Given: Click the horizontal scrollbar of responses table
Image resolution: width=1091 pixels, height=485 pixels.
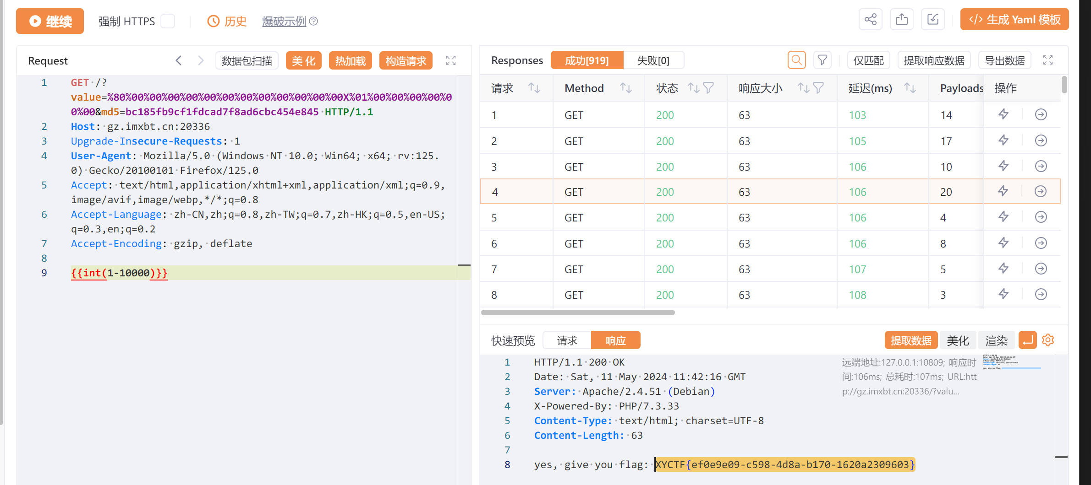Looking at the screenshot, I should point(578,313).
